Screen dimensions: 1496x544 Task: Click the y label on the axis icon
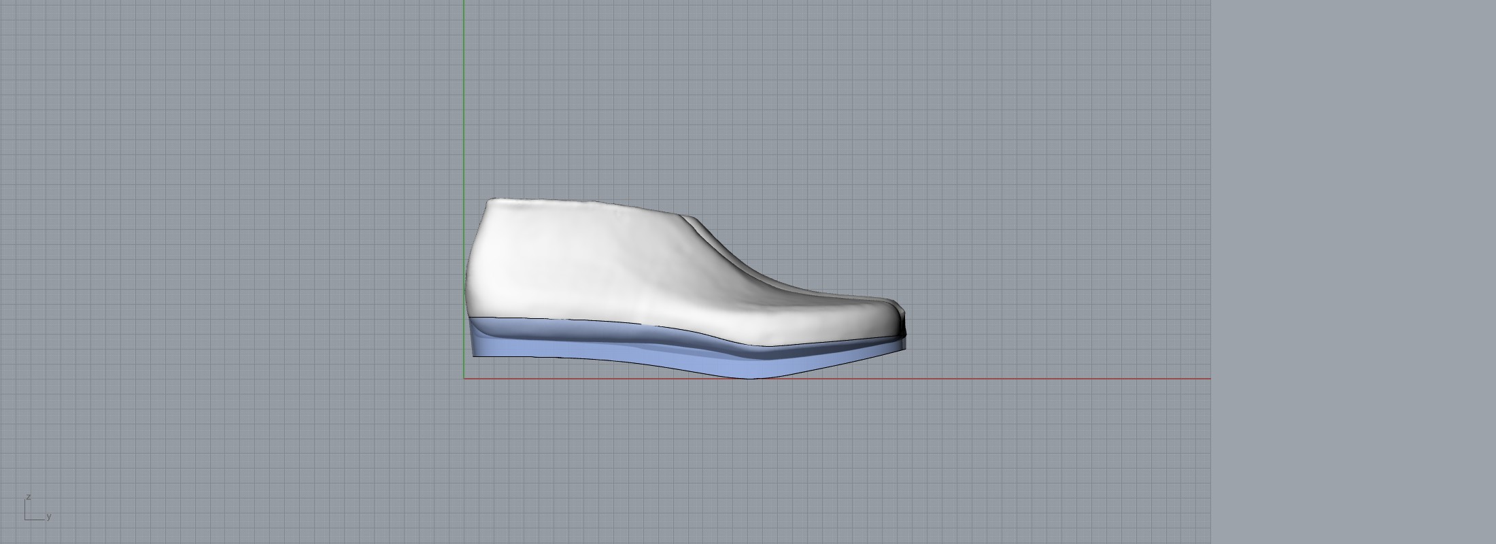click(x=49, y=517)
